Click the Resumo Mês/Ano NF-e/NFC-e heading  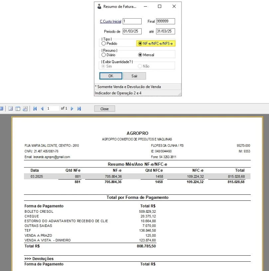click(x=137, y=164)
